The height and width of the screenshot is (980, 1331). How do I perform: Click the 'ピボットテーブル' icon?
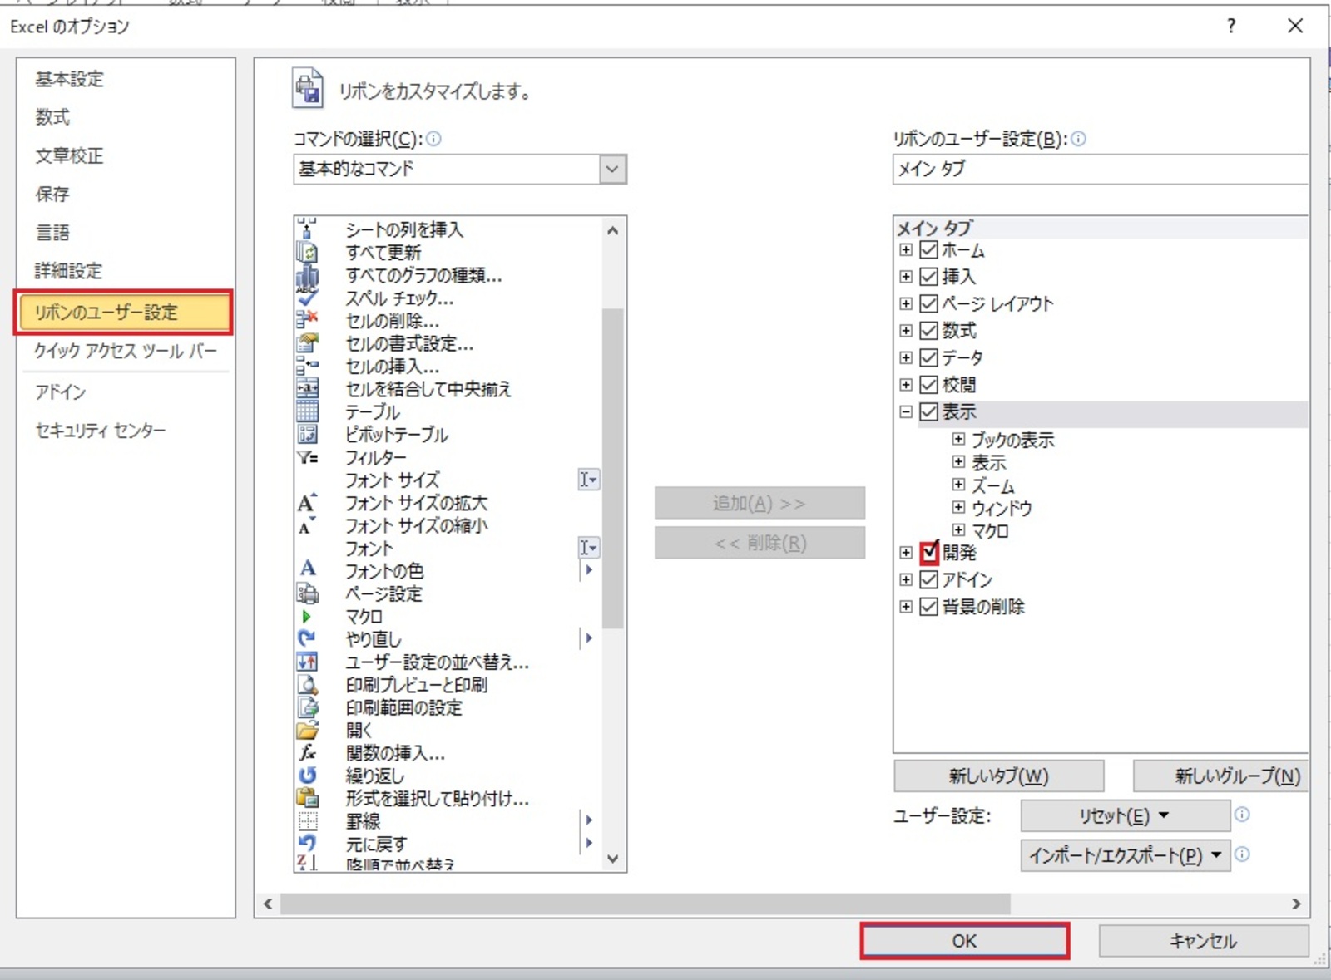(308, 434)
